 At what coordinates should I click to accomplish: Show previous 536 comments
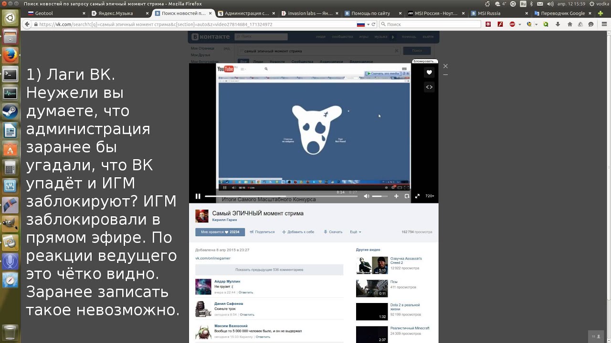click(x=269, y=270)
